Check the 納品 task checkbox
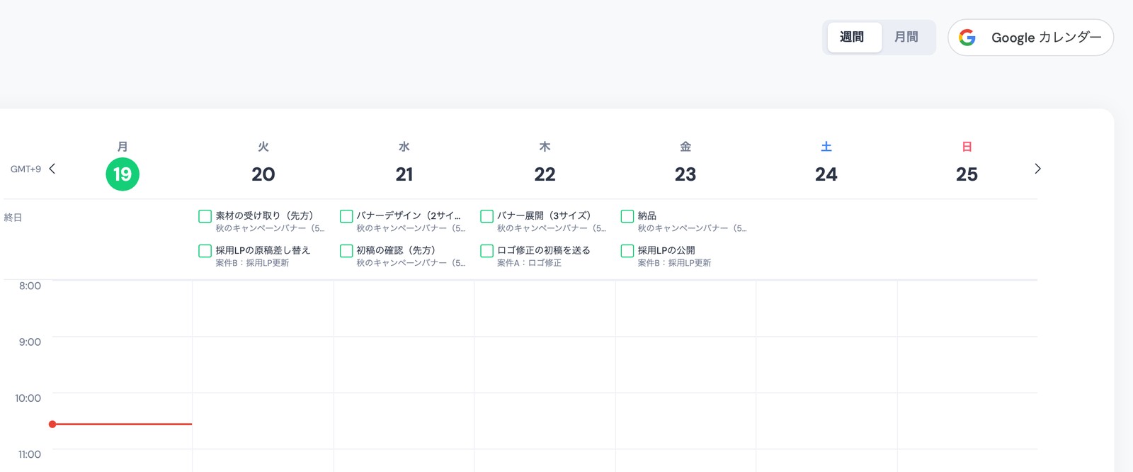The width and height of the screenshot is (1133, 472). 627,216
